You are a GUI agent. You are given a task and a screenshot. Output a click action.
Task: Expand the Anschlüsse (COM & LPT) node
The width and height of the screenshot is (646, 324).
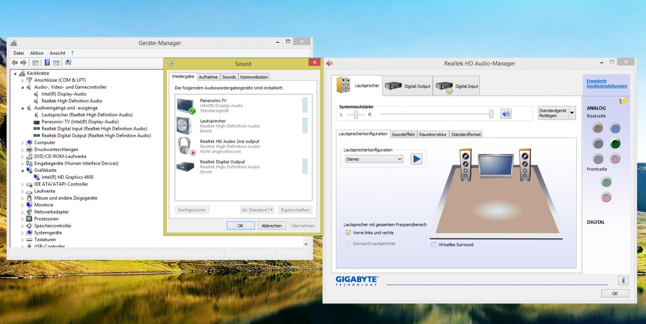[x=22, y=80]
